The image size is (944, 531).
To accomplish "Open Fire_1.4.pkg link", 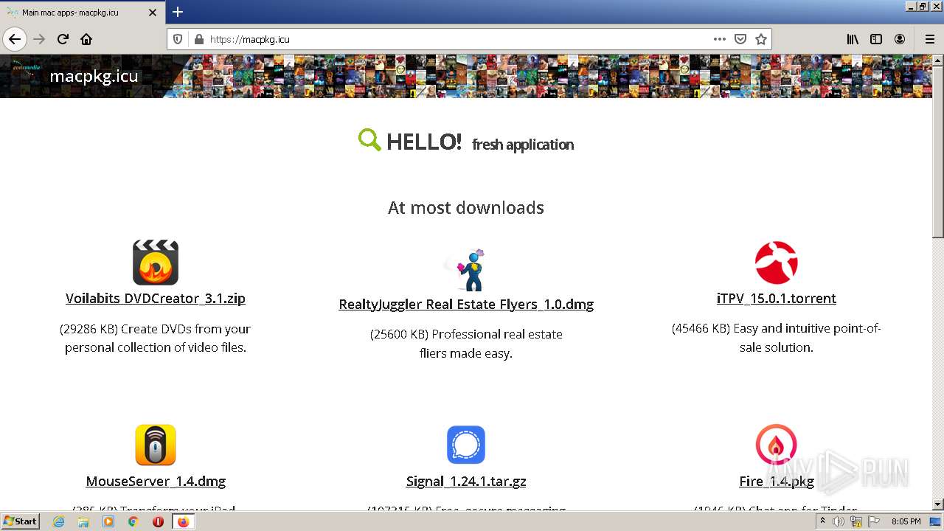I will click(x=777, y=482).
